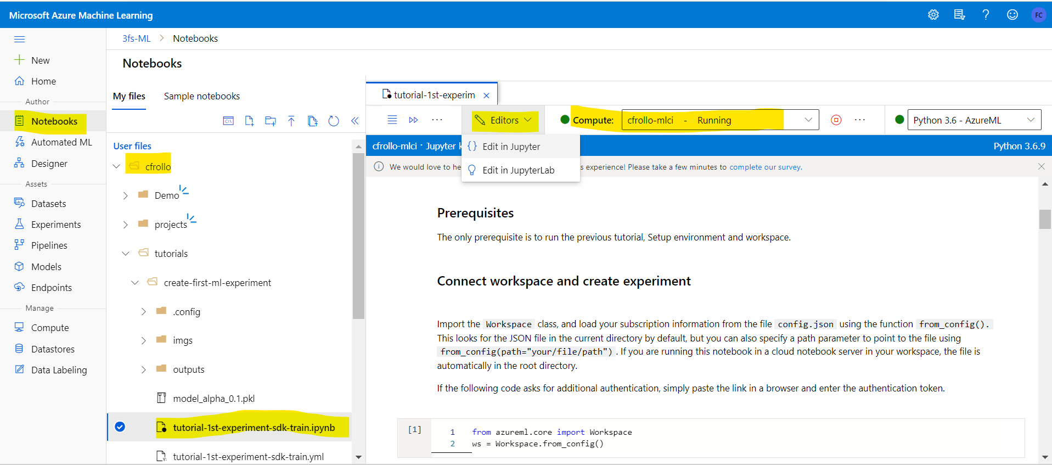Open the FC account avatar
Screen dimensions: 1052x465
click(x=1038, y=15)
